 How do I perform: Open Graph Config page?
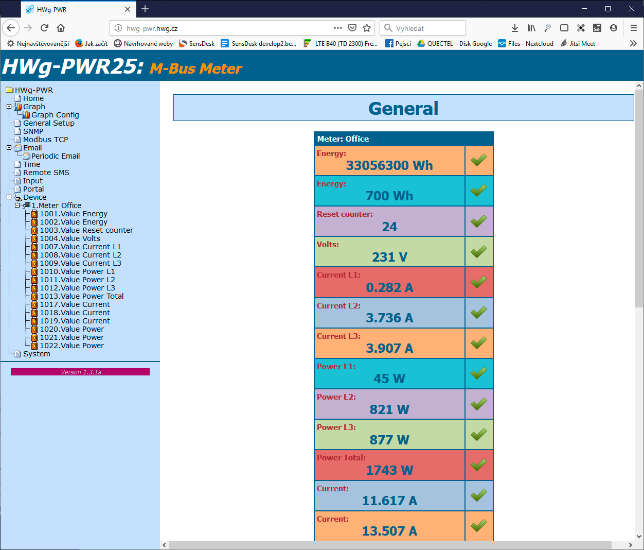point(55,115)
